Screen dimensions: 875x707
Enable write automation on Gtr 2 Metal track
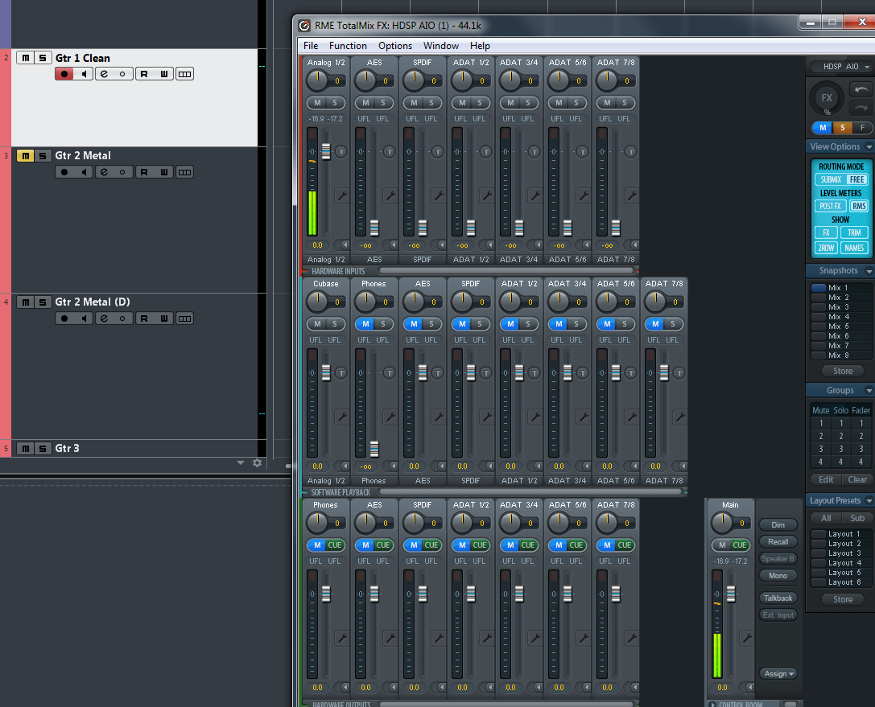[163, 172]
